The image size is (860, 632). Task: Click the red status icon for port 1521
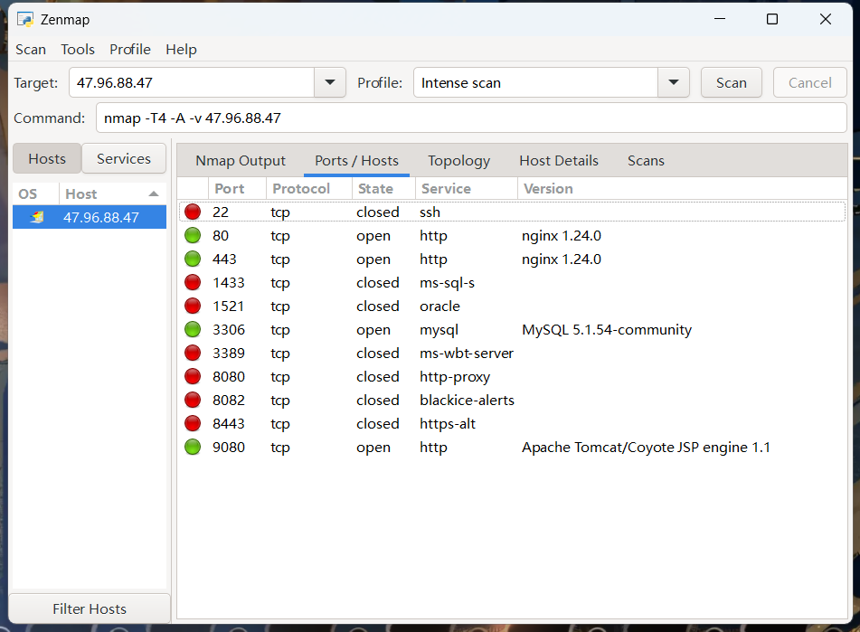[193, 306]
